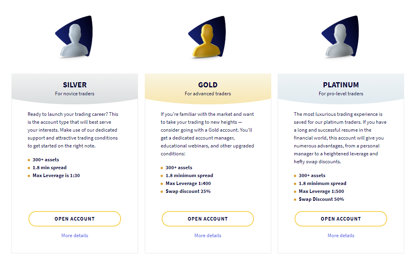Click 'Max Leverage is 1:30' bullet

[56, 176]
